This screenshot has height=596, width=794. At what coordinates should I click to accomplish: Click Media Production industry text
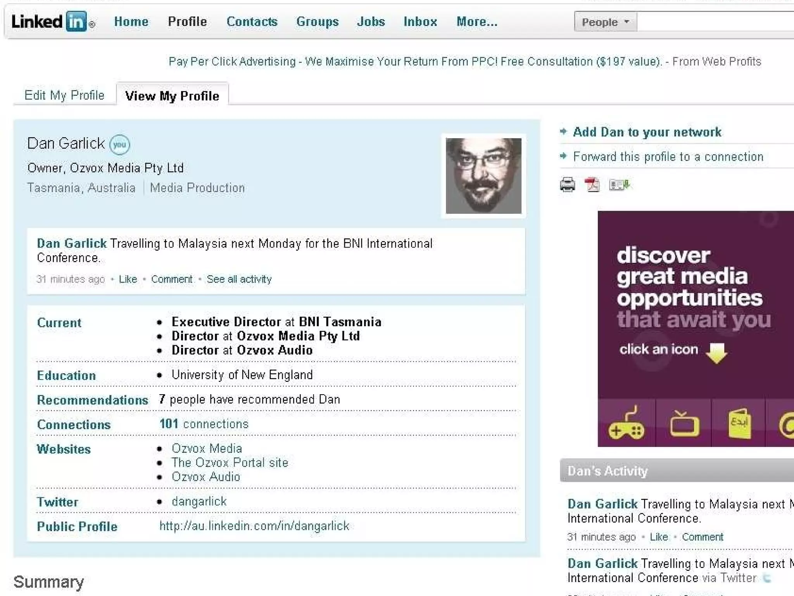(x=197, y=188)
